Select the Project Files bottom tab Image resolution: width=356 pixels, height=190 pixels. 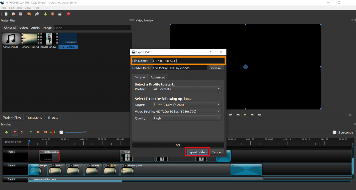(x=12, y=118)
